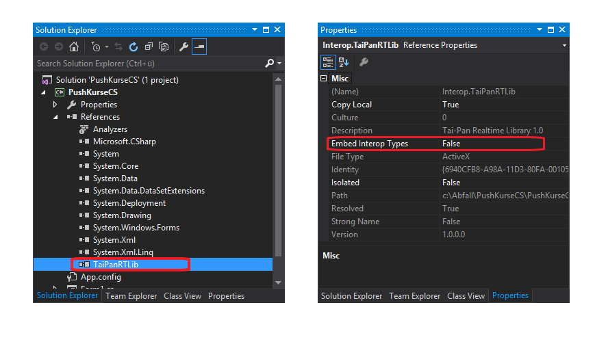Collapse the References node
595x359 pixels.
coord(55,117)
